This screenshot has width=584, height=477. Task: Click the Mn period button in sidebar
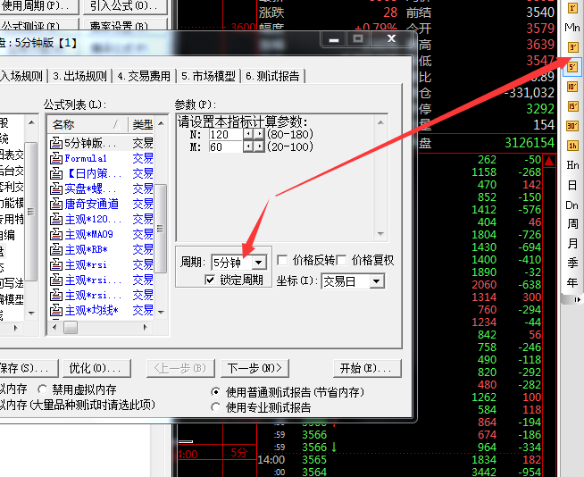click(x=572, y=28)
